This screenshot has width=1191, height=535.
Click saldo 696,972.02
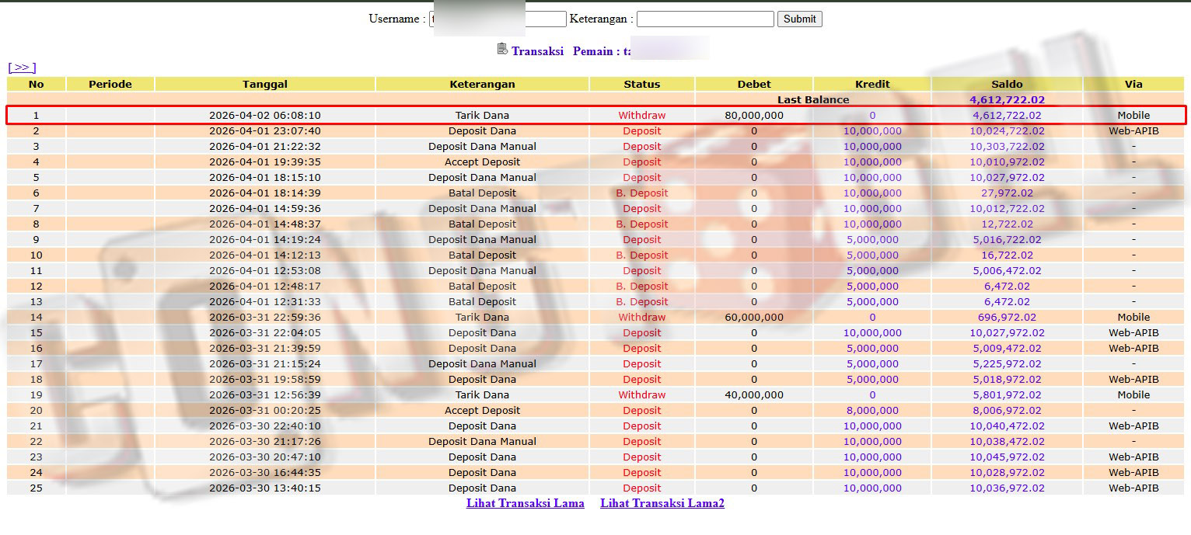[1008, 317]
